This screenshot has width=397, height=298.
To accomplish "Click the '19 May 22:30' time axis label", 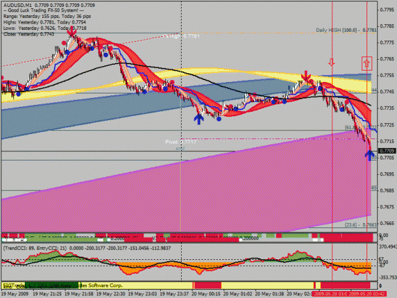I will [111, 294].
